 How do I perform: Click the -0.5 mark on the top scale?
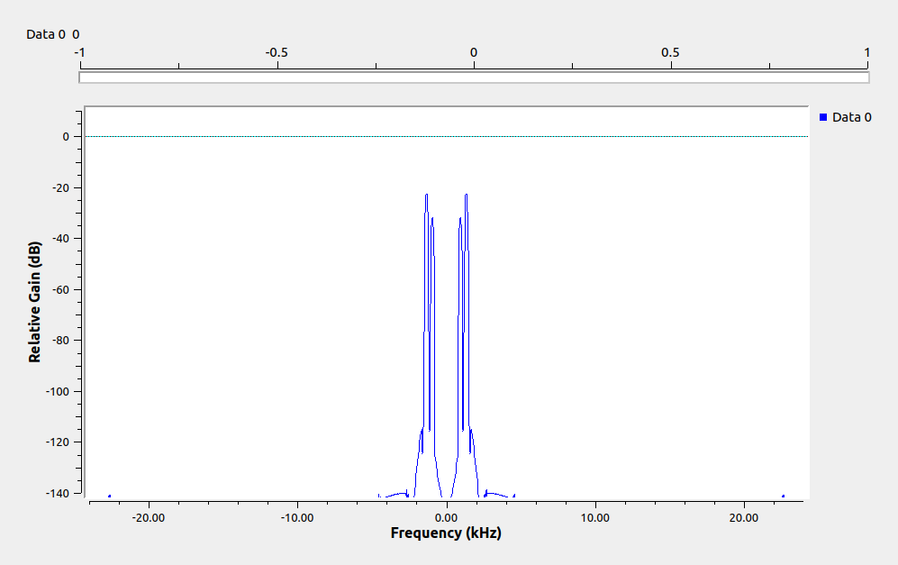pos(277,52)
